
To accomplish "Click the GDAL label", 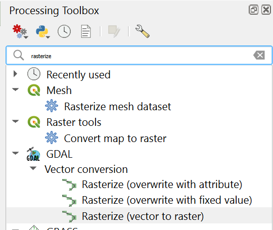I will pos(59,154).
